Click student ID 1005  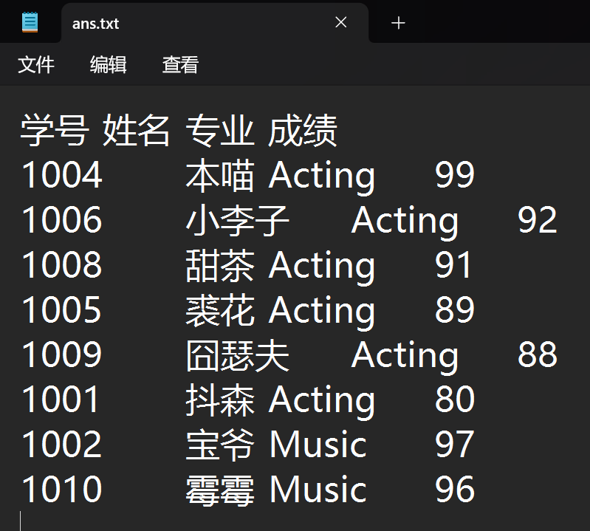62,309
